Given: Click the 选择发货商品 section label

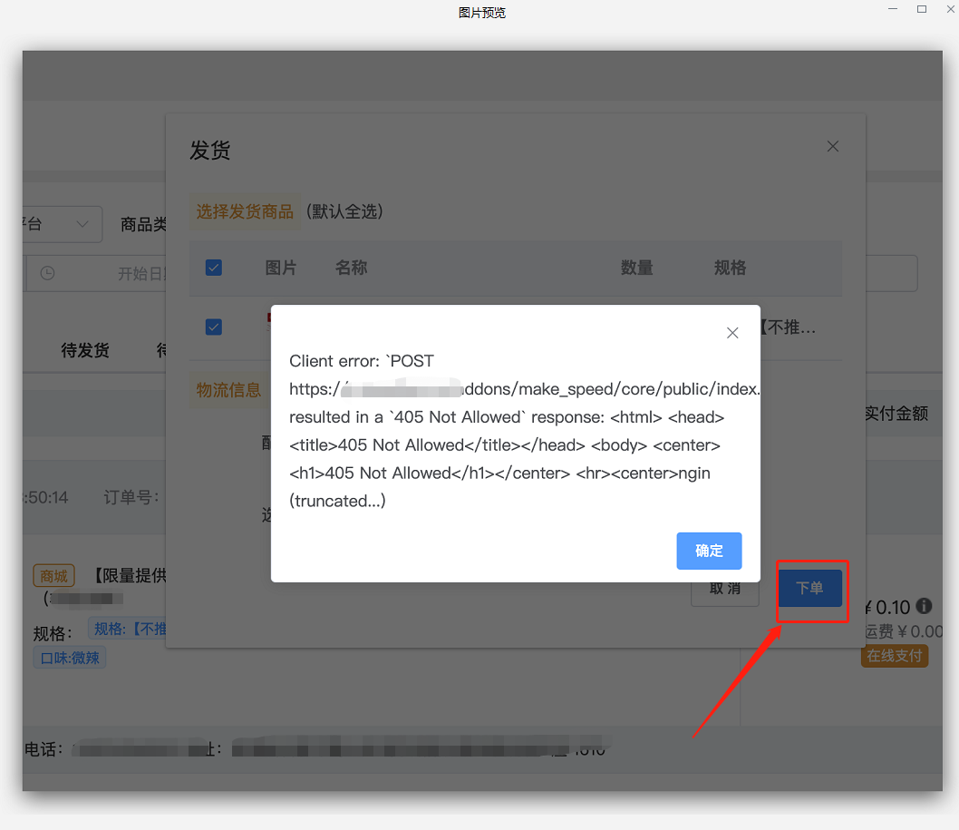Looking at the screenshot, I should point(245,211).
